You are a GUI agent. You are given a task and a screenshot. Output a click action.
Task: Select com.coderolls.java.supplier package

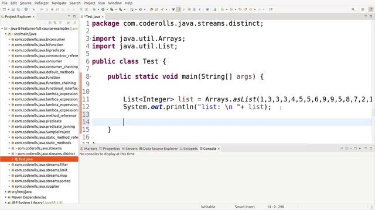click(x=37, y=186)
